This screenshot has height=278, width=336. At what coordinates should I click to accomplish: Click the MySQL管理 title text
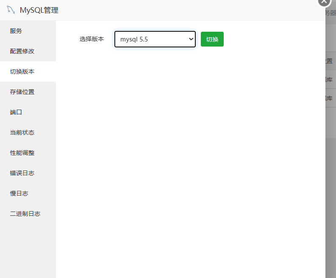click(39, 10)
